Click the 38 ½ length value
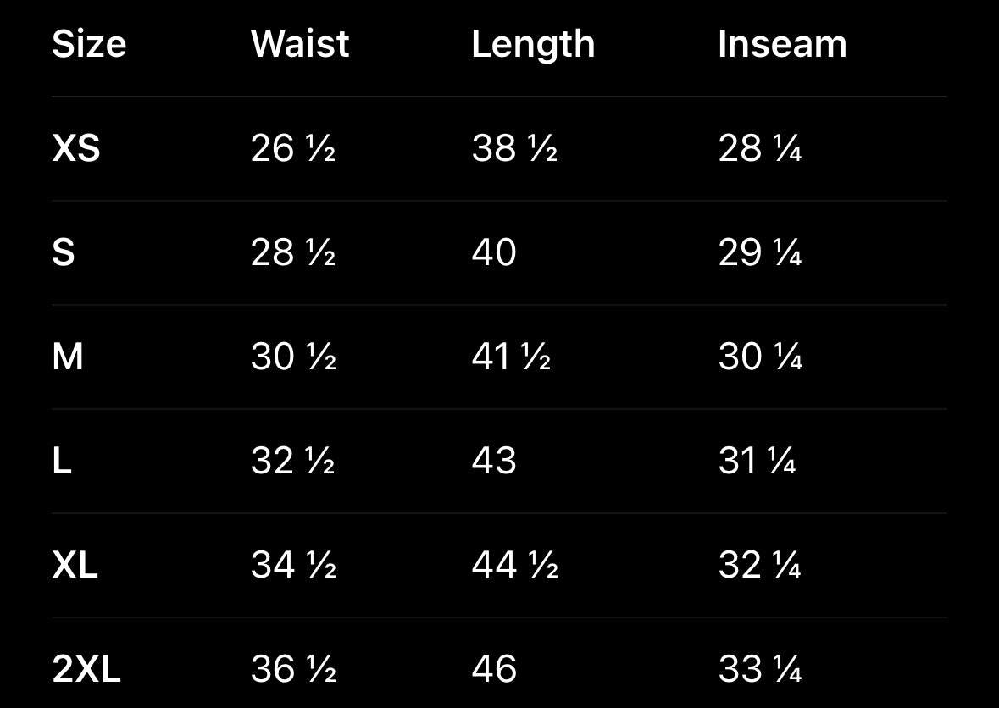Image resolution: width=999 pixels, height=708 pixels. (514, 149)
